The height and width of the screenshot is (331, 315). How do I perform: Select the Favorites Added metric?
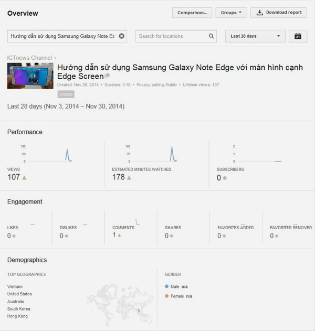[x=236, y=228]
